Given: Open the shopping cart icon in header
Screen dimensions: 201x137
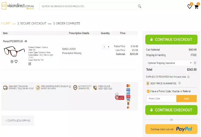Looking at the screenshot, I should point(196,7).
